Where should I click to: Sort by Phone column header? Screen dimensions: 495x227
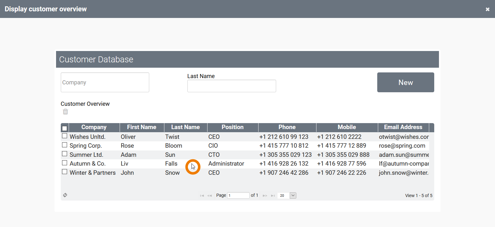click(x=287, y=127)
